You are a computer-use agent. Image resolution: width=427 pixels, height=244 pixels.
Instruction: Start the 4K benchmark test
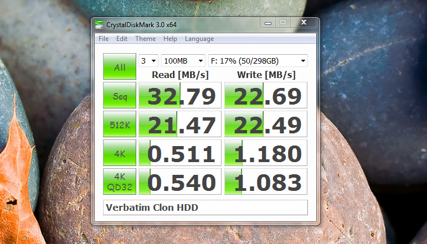point(120,153)
